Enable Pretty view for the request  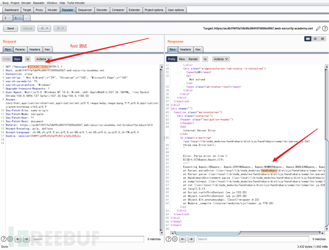pyautogui.click(x=7, y=59)
